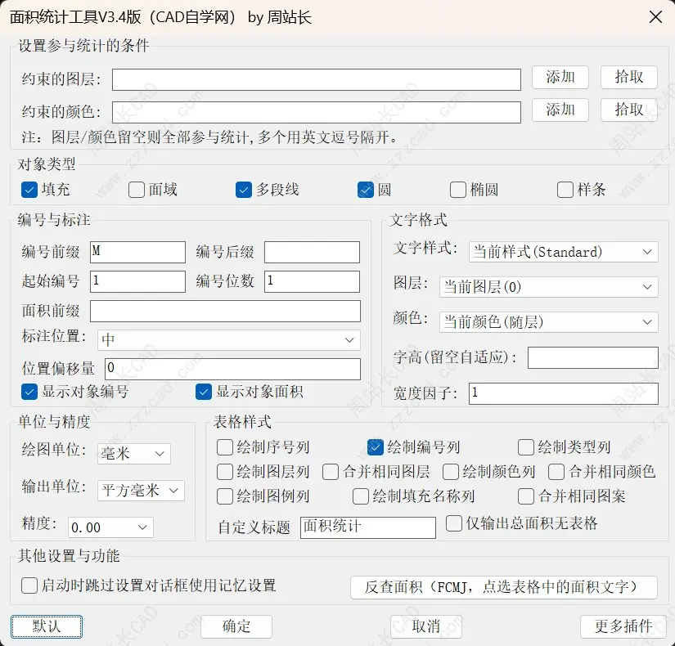675x646 pixels.
Task: Click the 宽度因子 input field
Action: 564,393
